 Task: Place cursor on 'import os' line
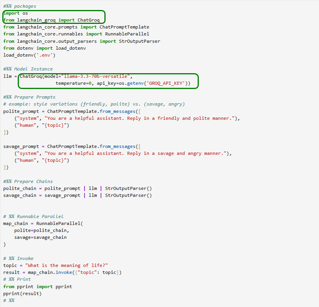point(15,13)
